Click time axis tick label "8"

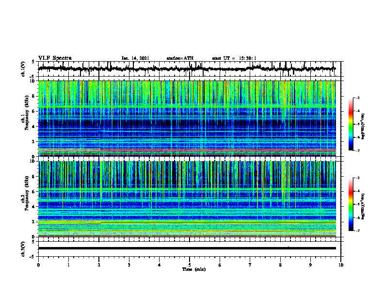(280, 265)
